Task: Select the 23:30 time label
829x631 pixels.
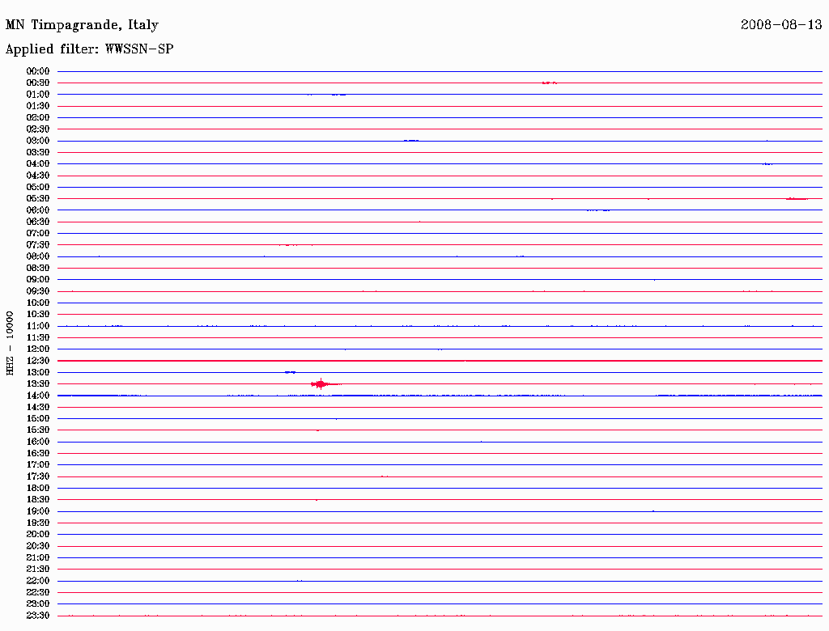Action: pos(38,615)
